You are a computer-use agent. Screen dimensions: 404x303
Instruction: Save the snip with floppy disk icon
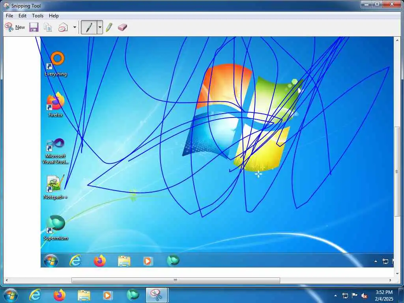pyautogui.click(x=34, y=27)
